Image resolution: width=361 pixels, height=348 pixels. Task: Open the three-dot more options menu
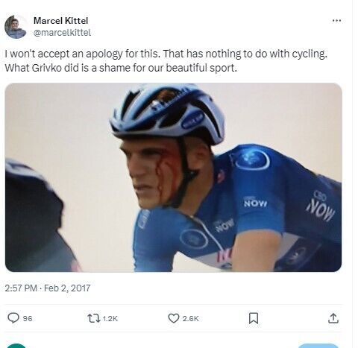tap(336, 21)
